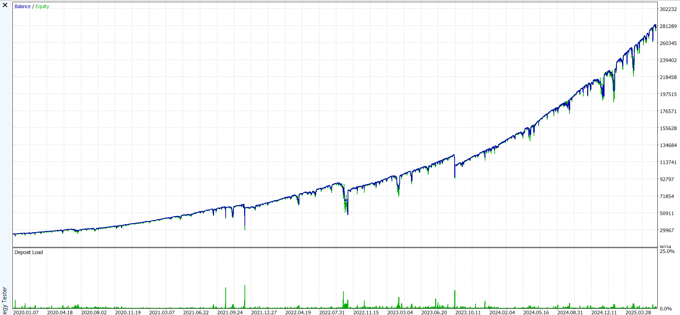Click the 281289 value on the price scale
Viewport: 680px width, 315px height.
tap(668, 26)
